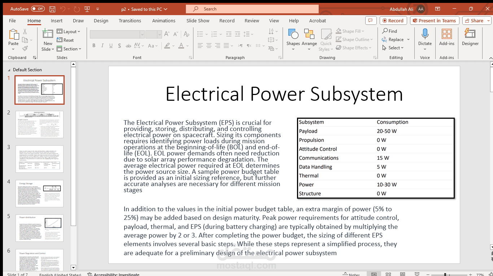Switch to the Acrobat tab

pos(318,21)
